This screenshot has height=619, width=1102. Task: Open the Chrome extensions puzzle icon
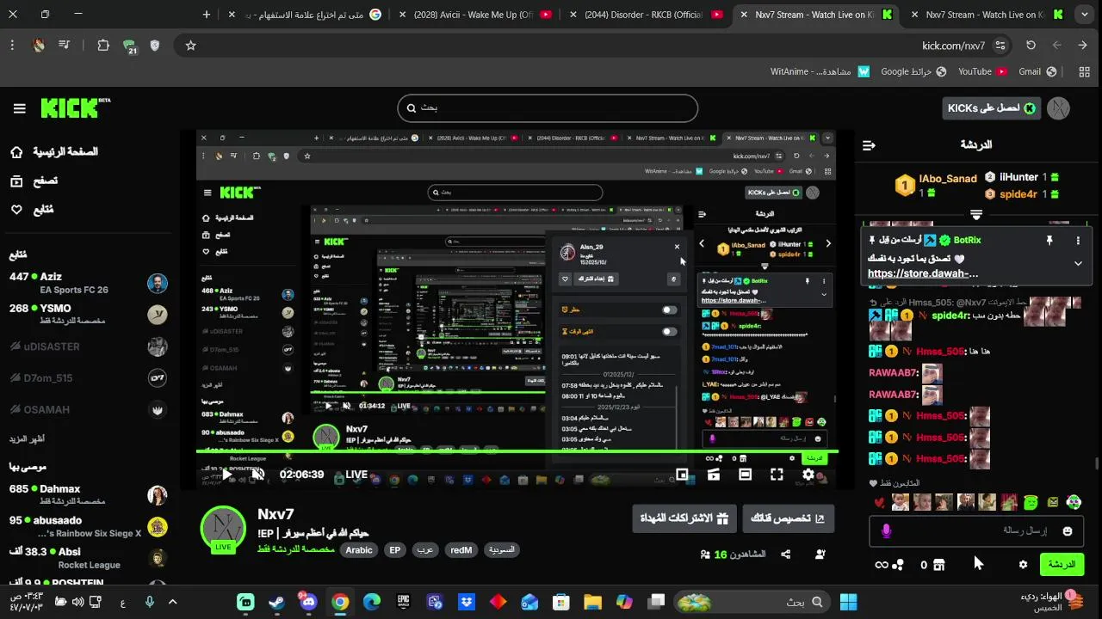pyautogui.click(x=103, y=46)
